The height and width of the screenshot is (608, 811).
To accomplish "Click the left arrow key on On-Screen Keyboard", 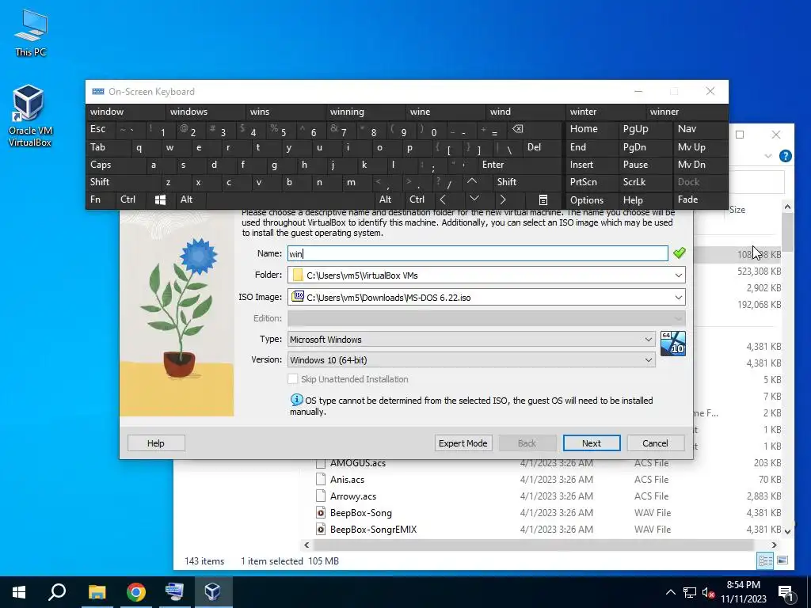I will (x=443, y=199).
